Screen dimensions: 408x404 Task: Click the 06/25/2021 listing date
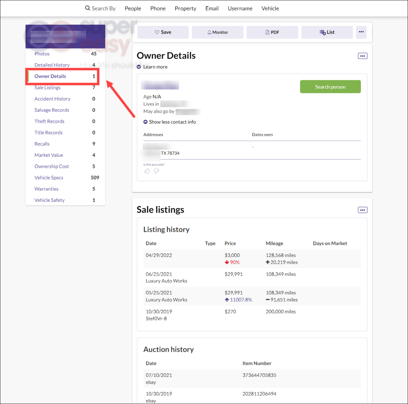coord(159,274)
